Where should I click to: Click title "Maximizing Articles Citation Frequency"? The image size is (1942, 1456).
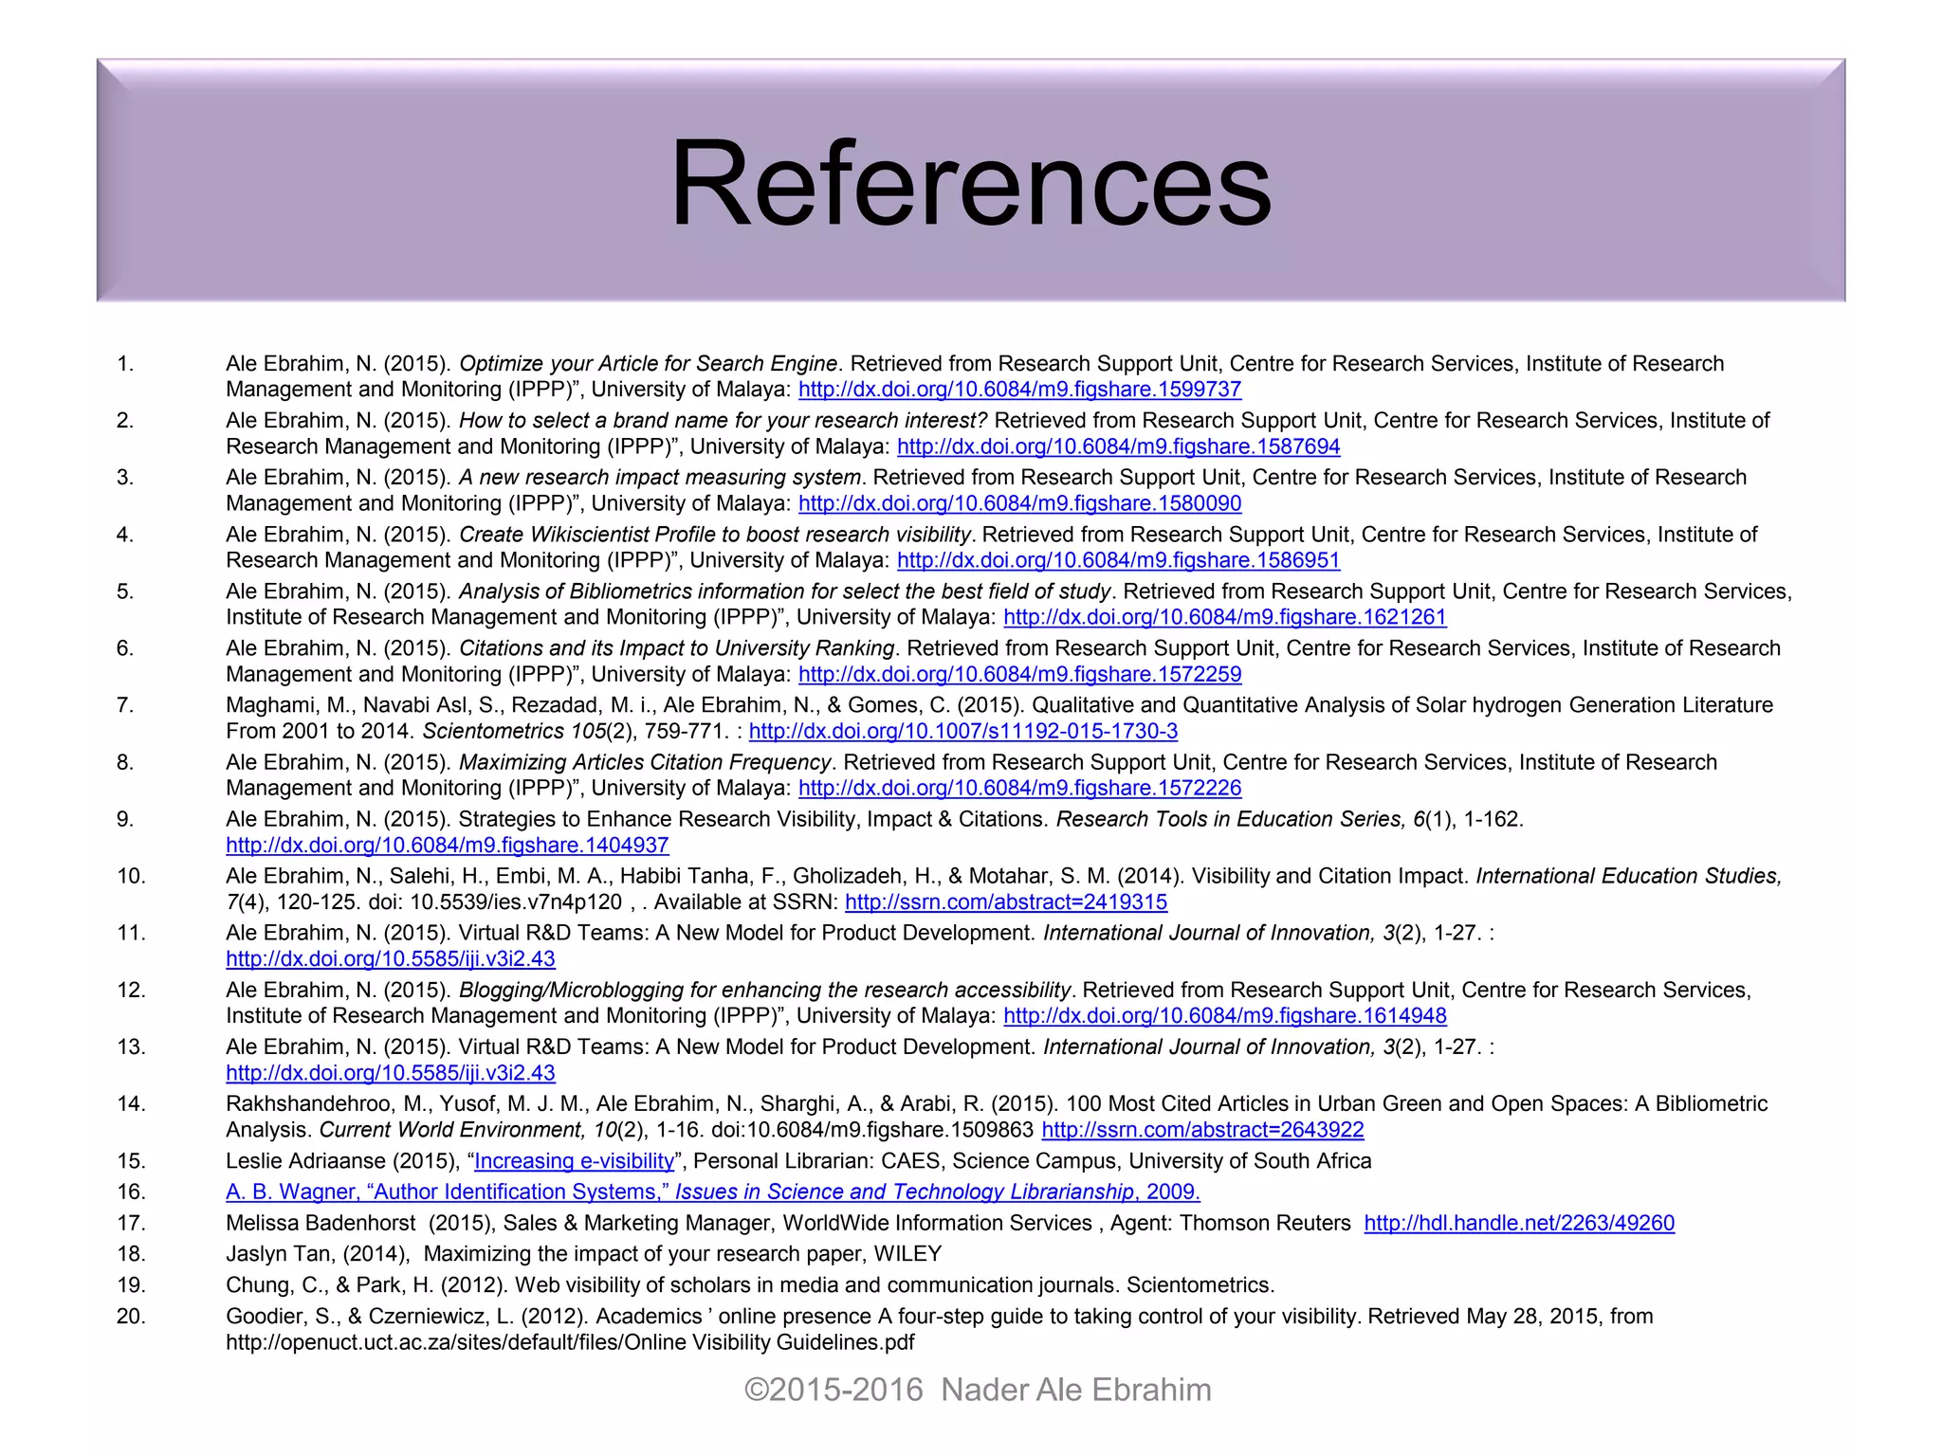pos(645,762)
